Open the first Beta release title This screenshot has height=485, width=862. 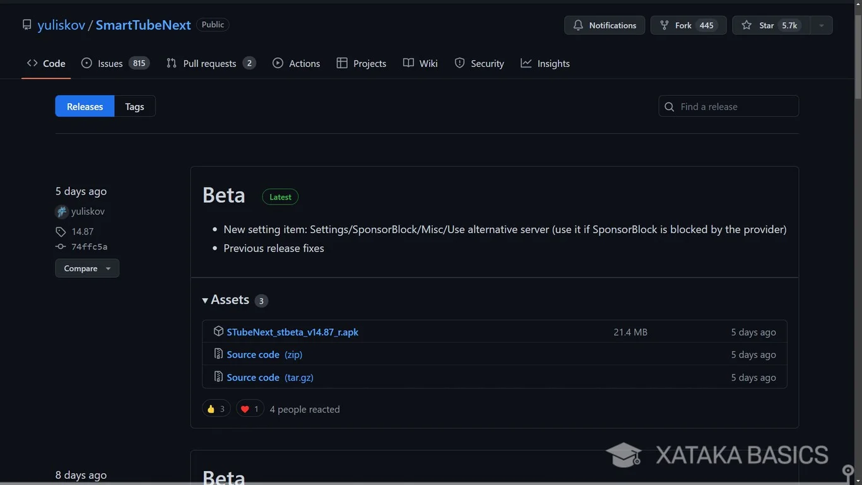(223, 195)
